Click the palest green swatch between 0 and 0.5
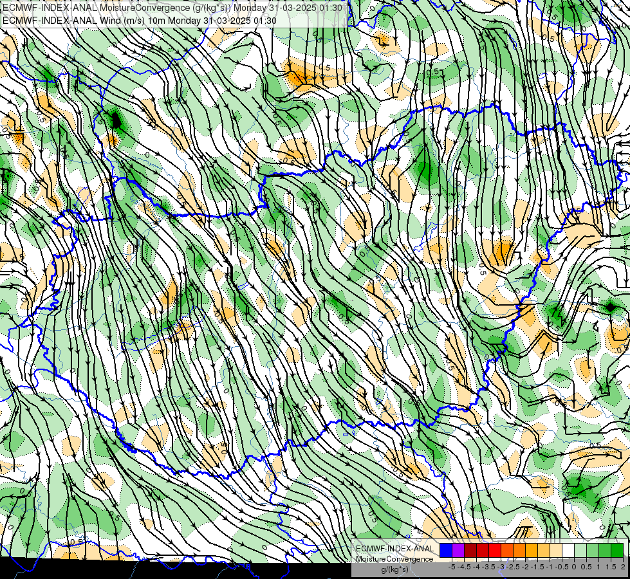 tap(580, 550)
